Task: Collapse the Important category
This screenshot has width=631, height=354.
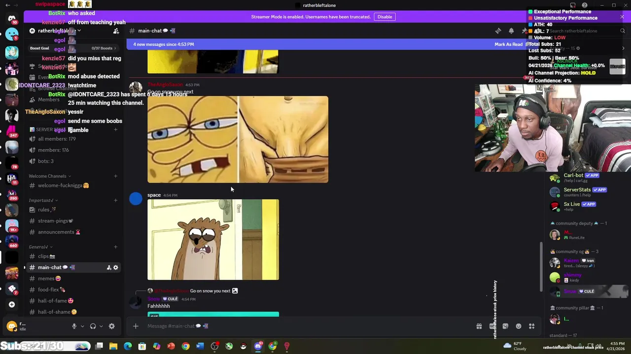Action: (43, 200)
